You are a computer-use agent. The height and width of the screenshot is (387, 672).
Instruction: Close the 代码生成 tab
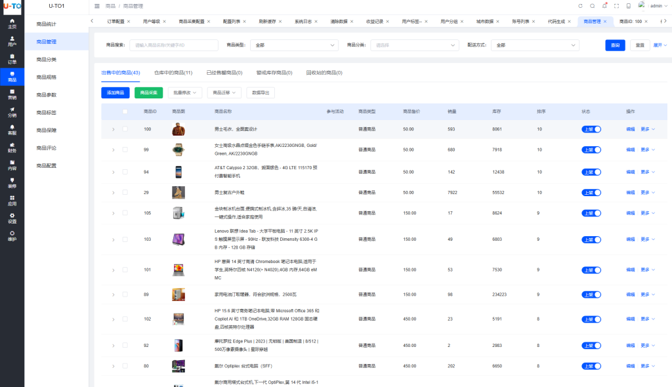click(569, 22)
